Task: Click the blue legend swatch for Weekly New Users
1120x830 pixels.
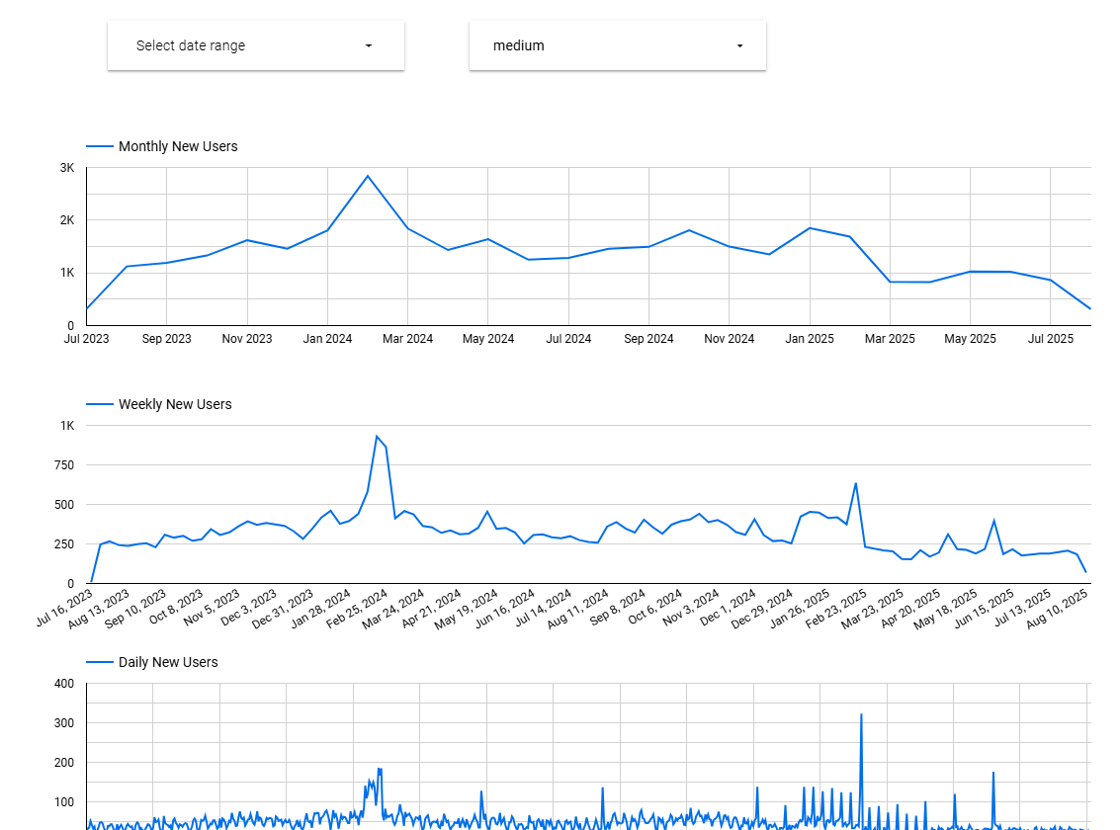Action: click(x=100, y=404)
